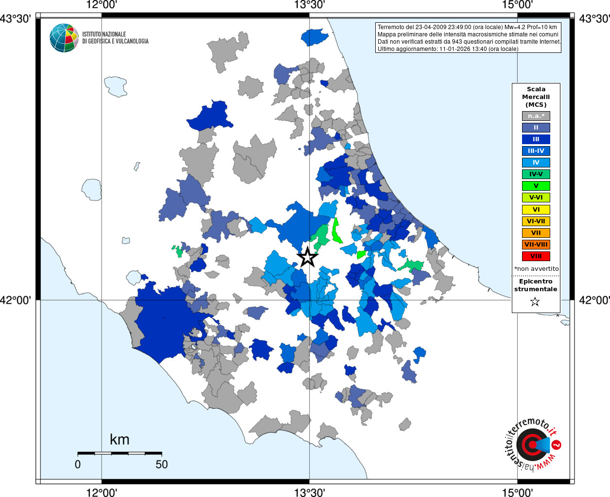The image size is (610, 497).
Task: Select the intensity V green swatch
Action: (x=536, y=186)
